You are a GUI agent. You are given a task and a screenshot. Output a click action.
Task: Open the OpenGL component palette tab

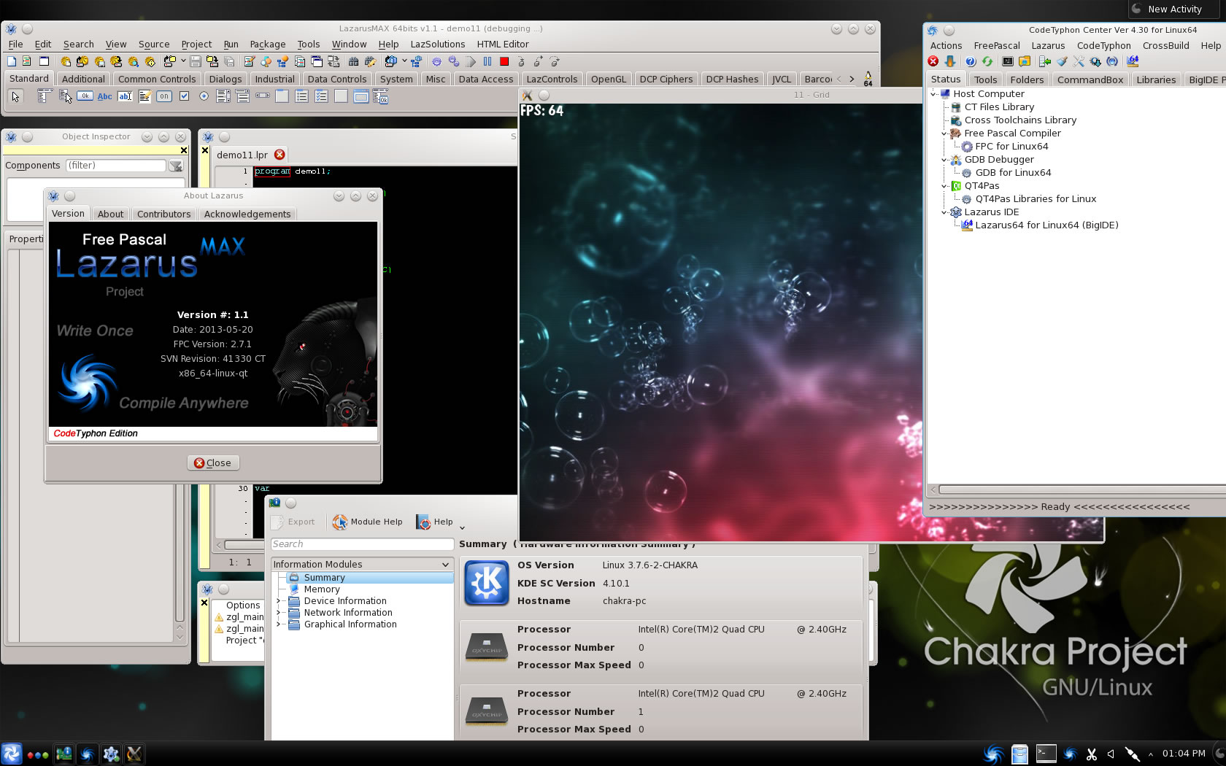[x=609, y=80]
